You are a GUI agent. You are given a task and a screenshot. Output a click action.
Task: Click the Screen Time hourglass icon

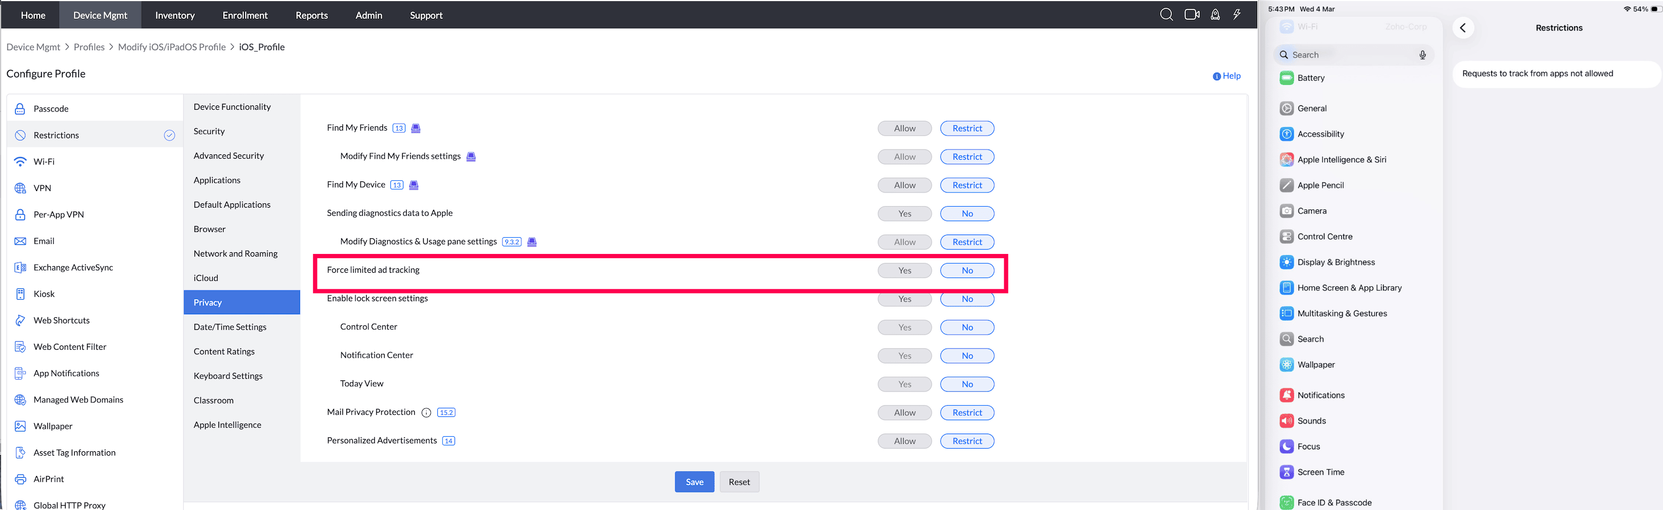click(1287, 472)
